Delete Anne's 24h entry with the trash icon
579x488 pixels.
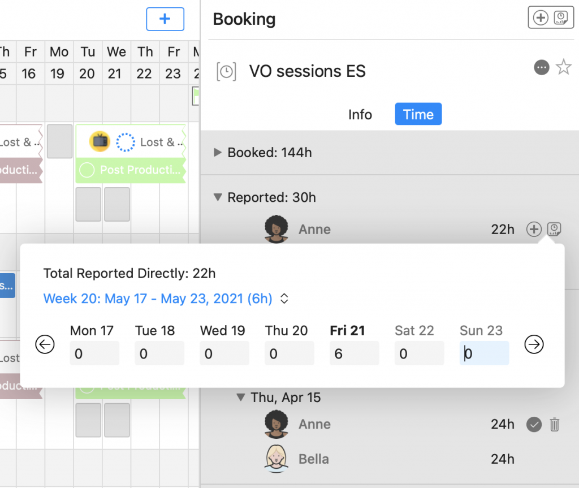pyautogui.click(x=554, y=425)
